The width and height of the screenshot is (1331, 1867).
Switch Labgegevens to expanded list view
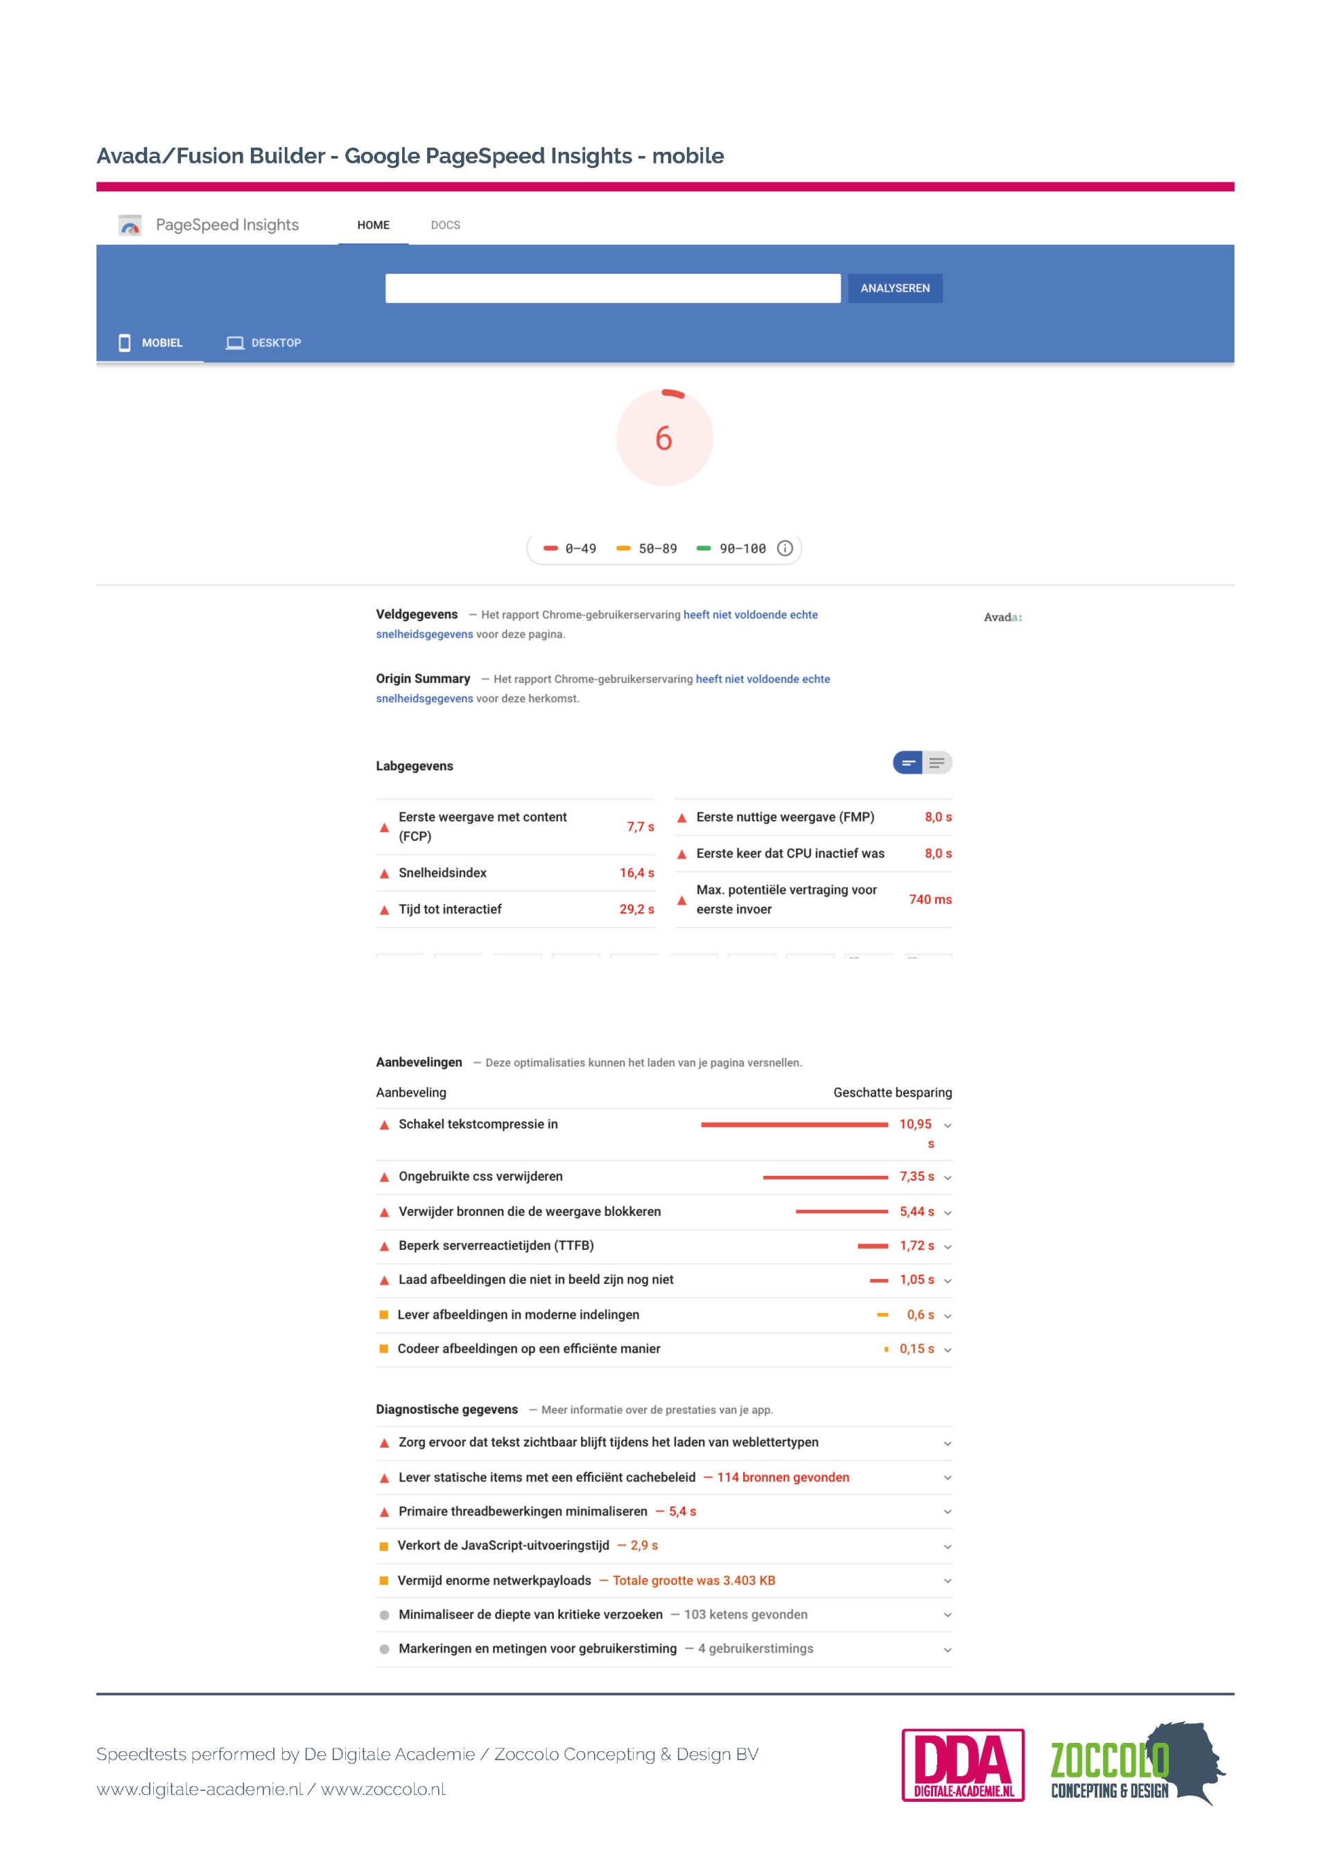tap(937, 763)
